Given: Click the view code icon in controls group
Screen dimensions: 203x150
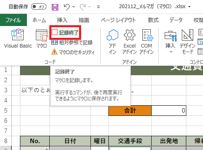Looking at the screenshot, I should 201,42.
